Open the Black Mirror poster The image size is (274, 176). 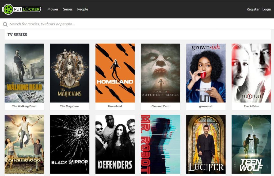70,144
